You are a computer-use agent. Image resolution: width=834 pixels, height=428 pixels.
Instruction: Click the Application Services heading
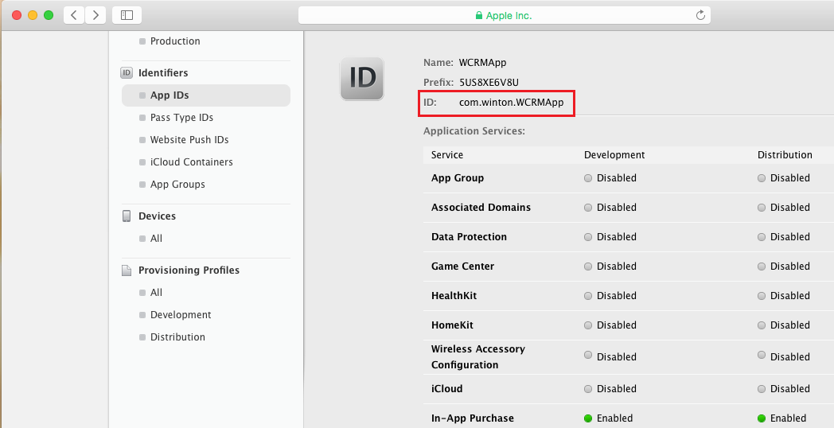(474, 130)
